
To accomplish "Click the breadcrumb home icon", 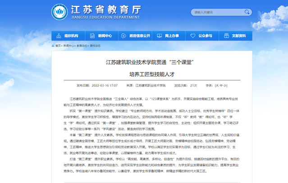I will 53,45.
